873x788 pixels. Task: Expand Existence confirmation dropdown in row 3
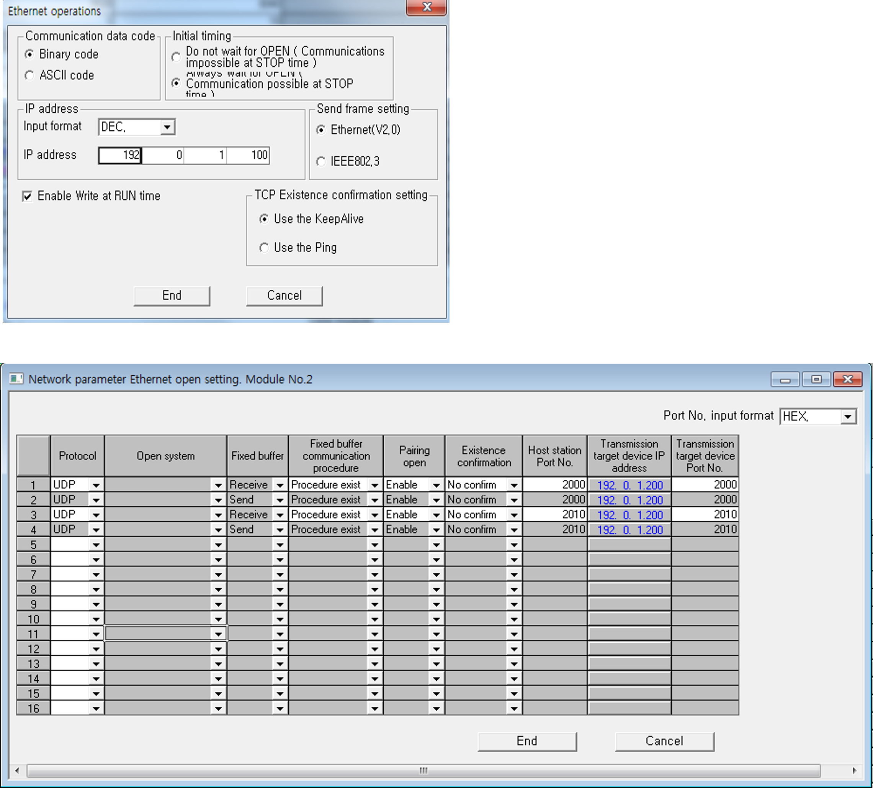pyautogui.click(x=514, y=515)
